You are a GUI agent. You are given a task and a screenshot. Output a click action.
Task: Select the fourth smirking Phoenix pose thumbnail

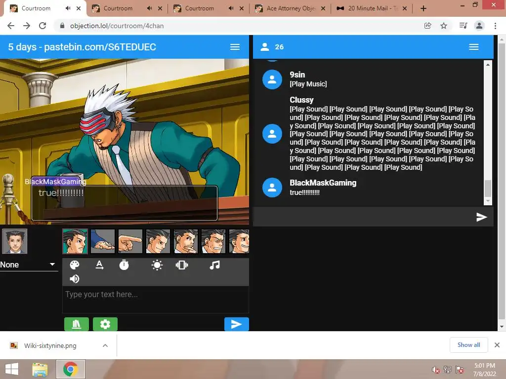pyautogui.click(x=158, y=241)
